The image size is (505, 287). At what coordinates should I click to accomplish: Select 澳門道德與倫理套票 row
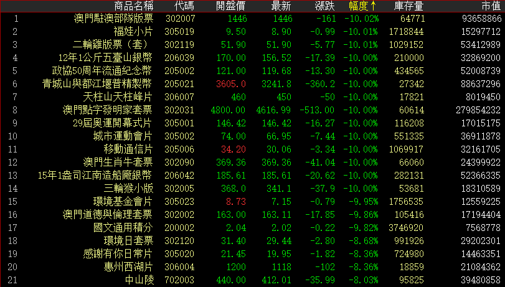[x=253, y=215]
